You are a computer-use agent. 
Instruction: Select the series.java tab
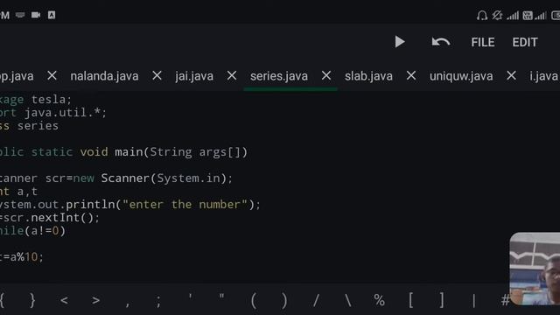coord(279,76)
